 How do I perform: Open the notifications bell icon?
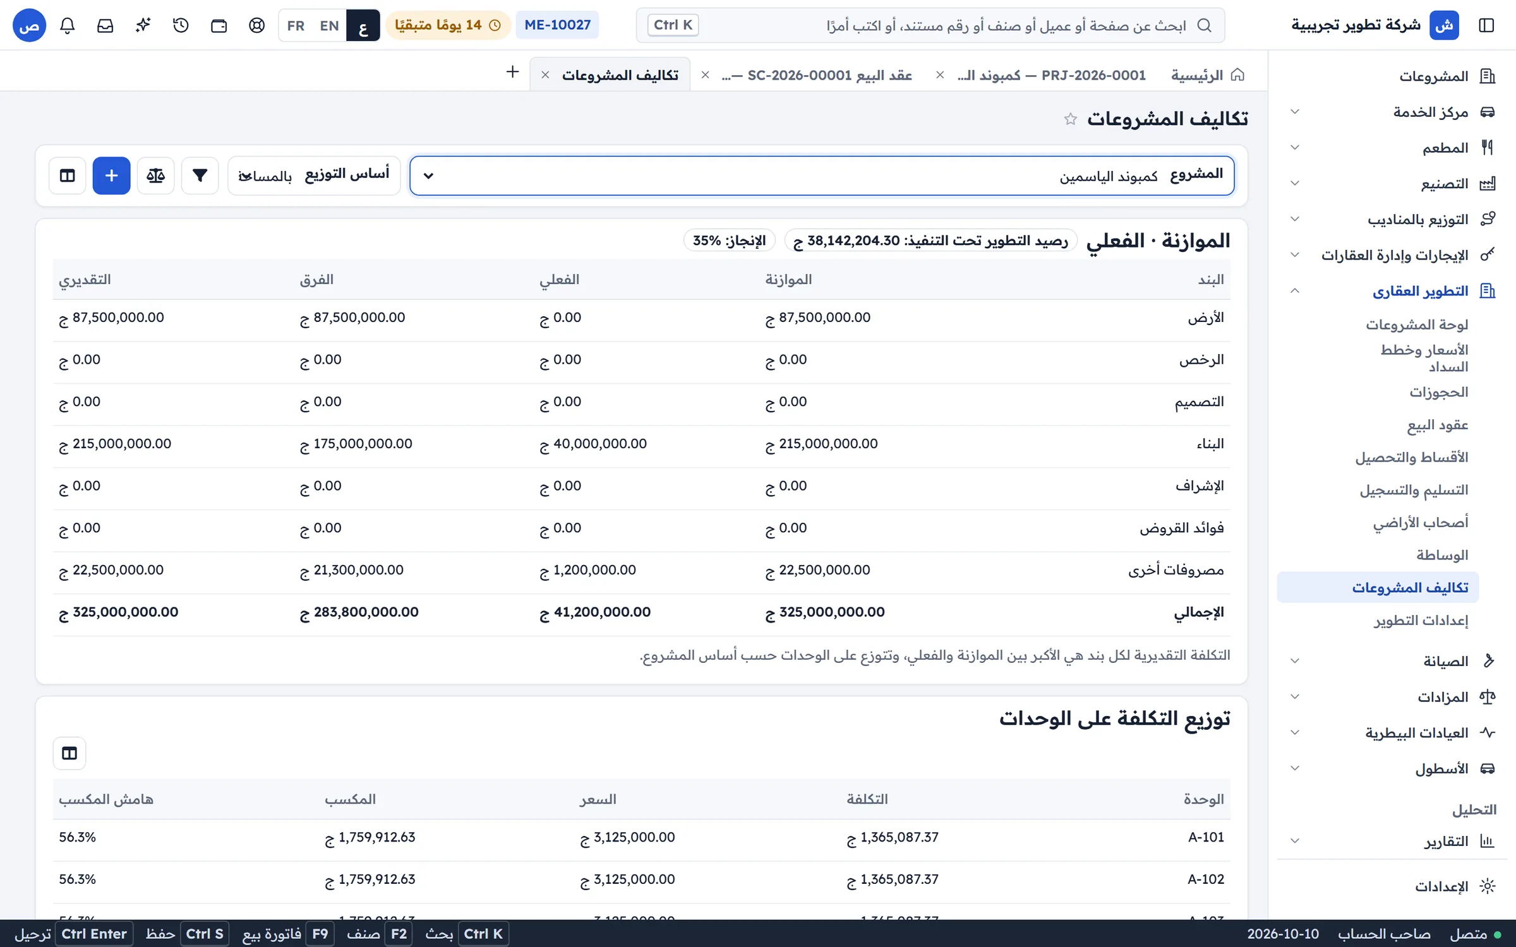(68, 25)
